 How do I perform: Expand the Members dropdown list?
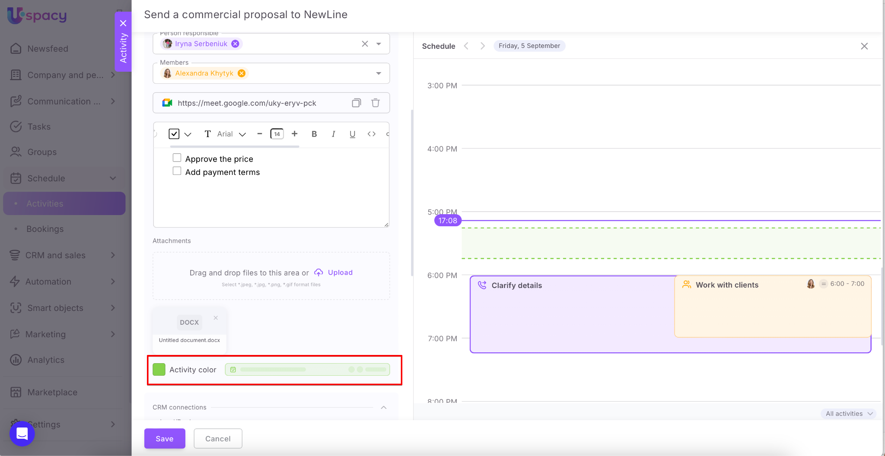click(379, 73)
